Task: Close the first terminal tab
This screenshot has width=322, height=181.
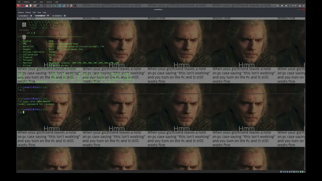Action: (x=31, y=16)
